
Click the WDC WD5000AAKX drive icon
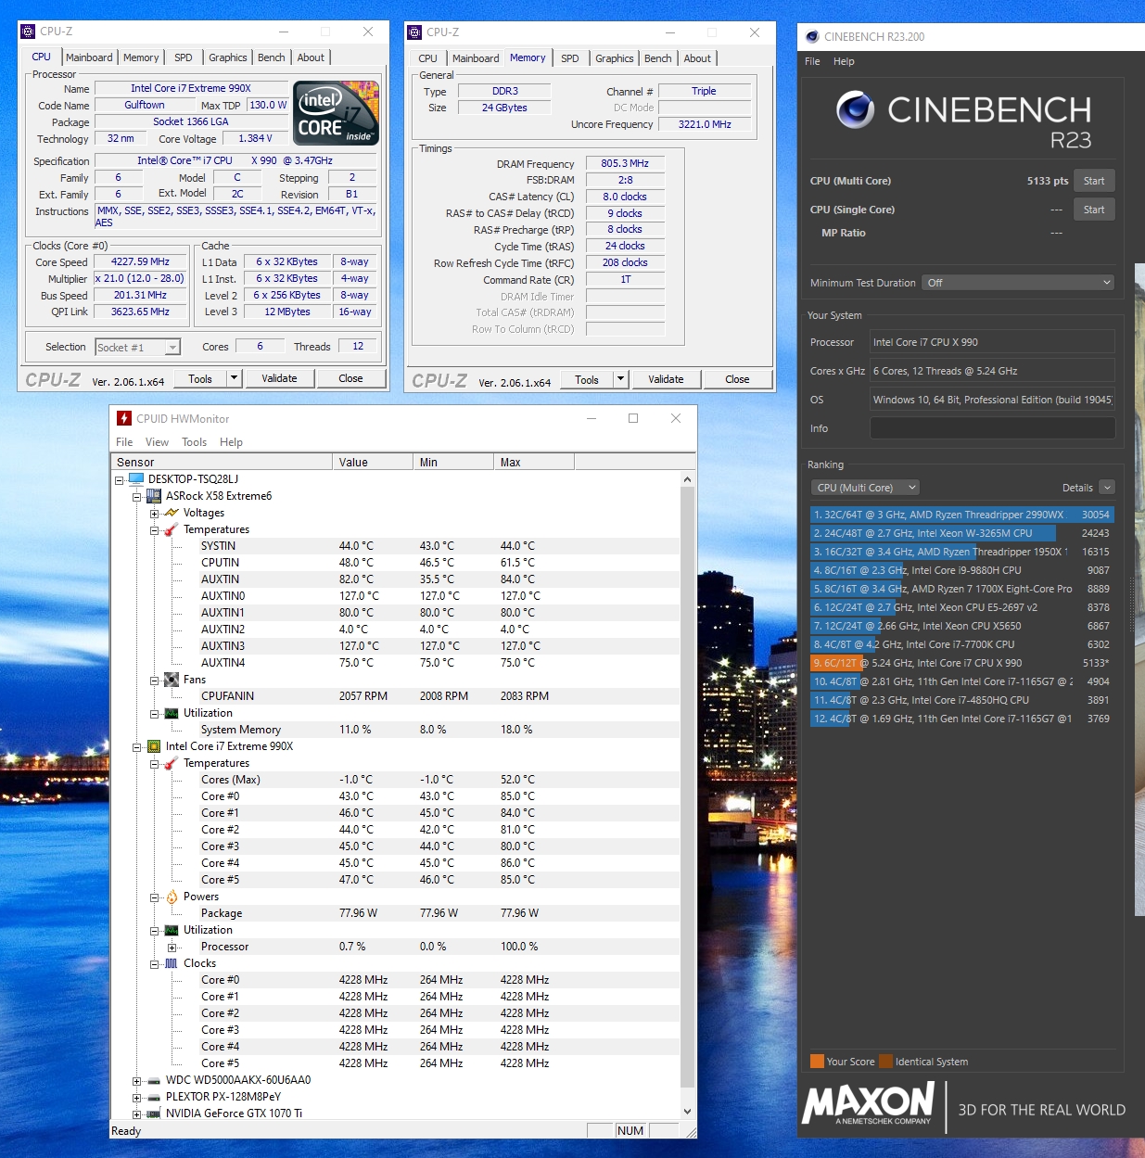click(154, 1080)
